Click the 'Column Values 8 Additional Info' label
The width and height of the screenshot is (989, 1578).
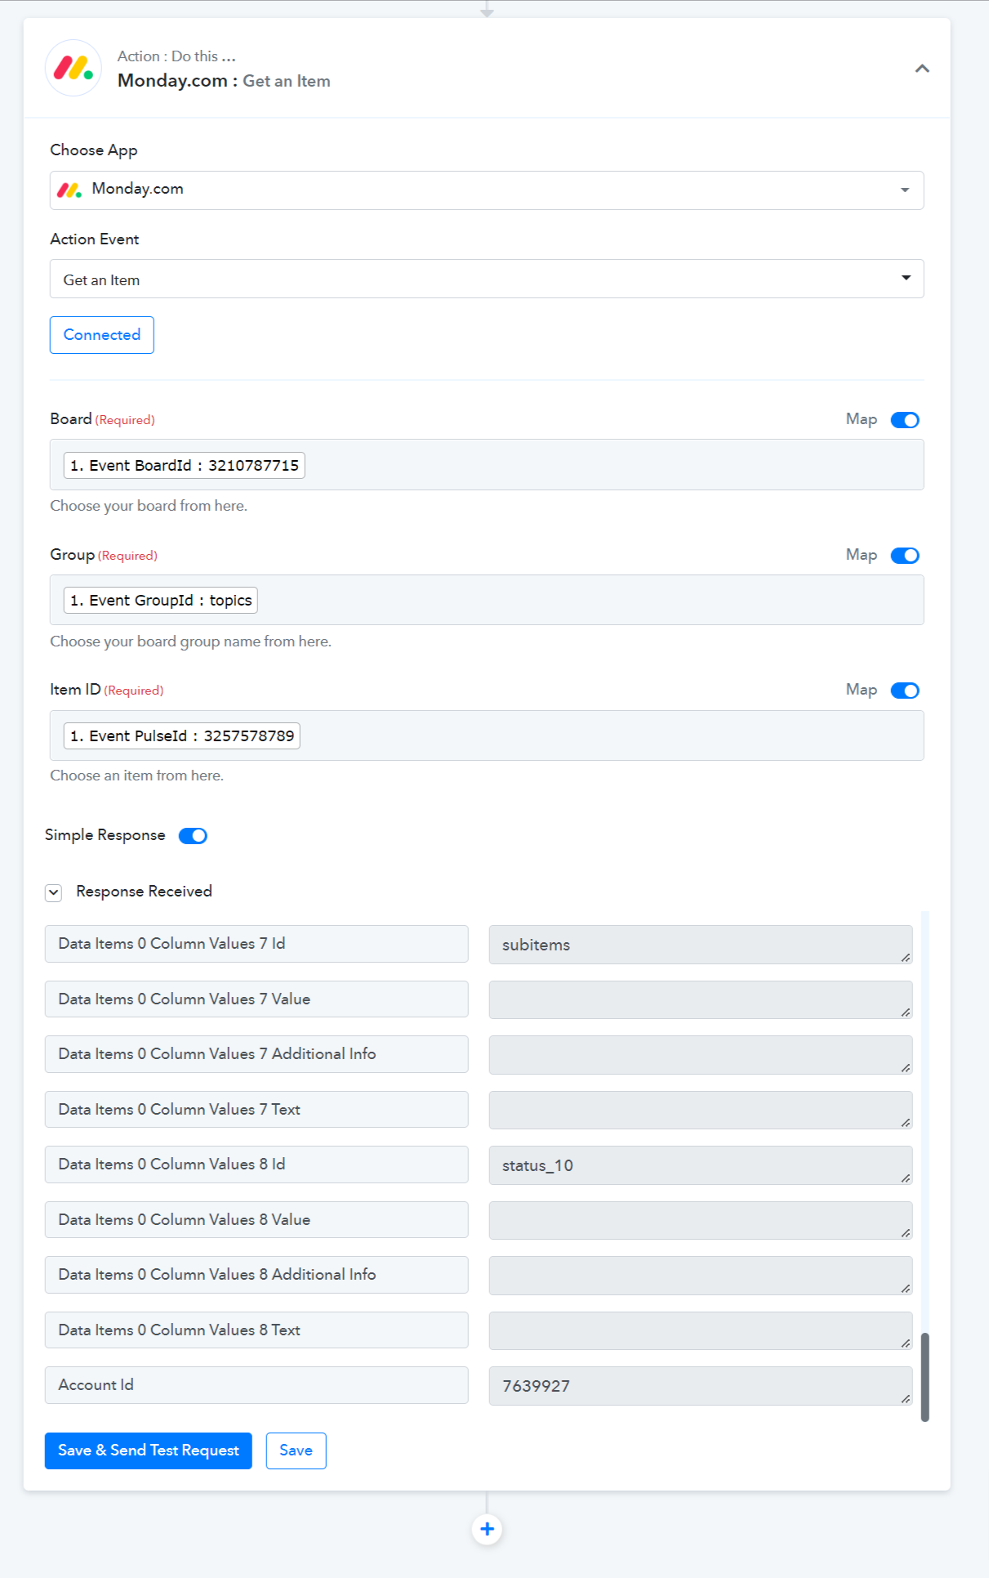(256, 1275)
